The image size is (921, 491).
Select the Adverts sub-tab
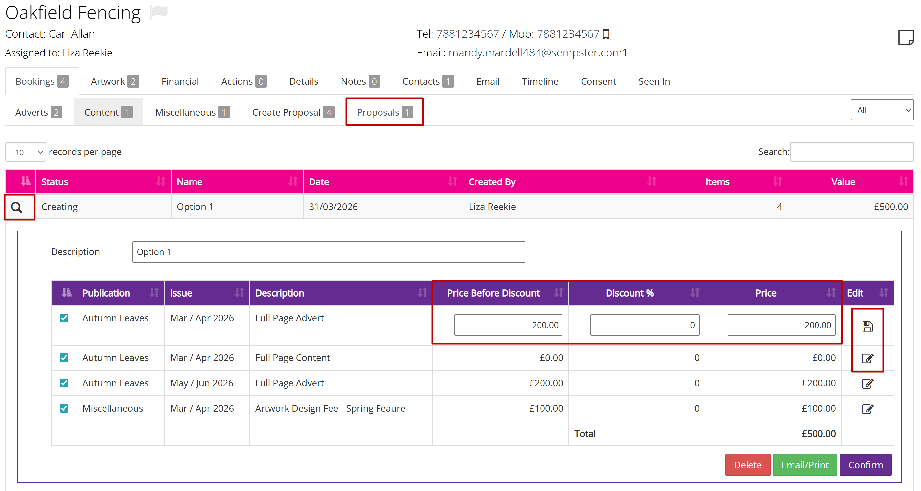point(39,112)
